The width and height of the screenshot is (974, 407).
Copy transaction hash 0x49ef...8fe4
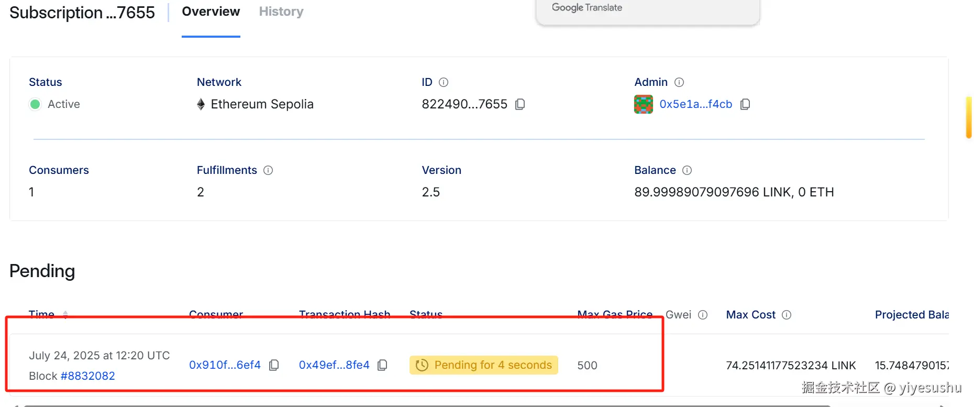383,365
